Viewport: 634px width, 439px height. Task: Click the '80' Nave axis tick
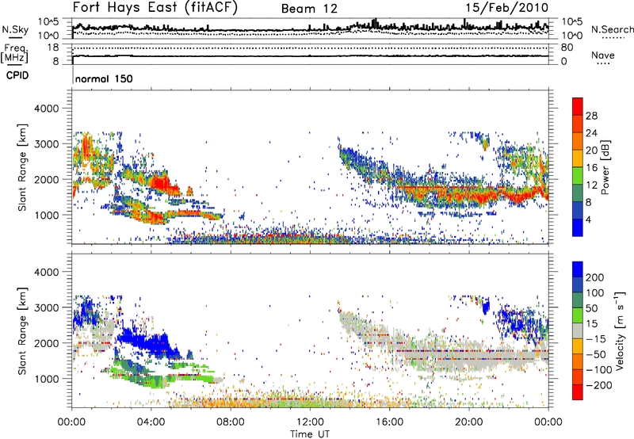point(567,48)
